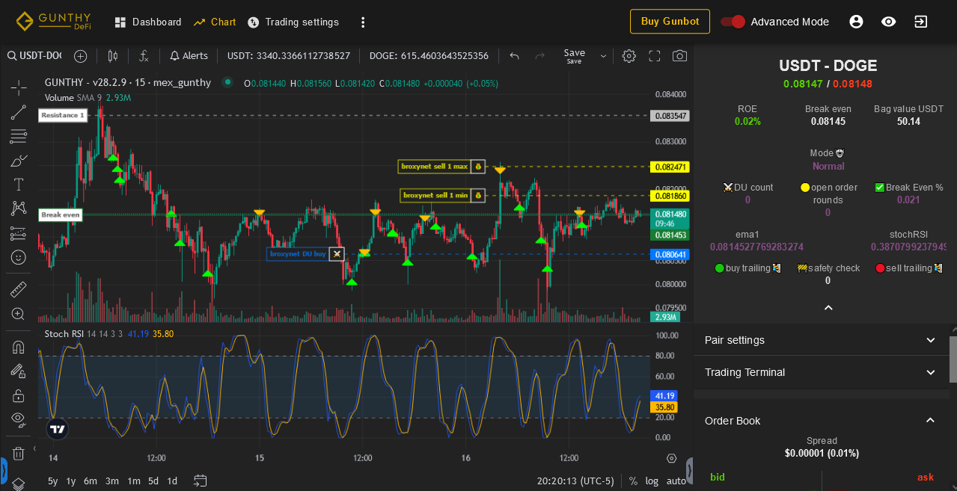Collapse the Order Book section
Image resolution: width=957 pixels, height=491 pixels.
click(x=821, y=421)
